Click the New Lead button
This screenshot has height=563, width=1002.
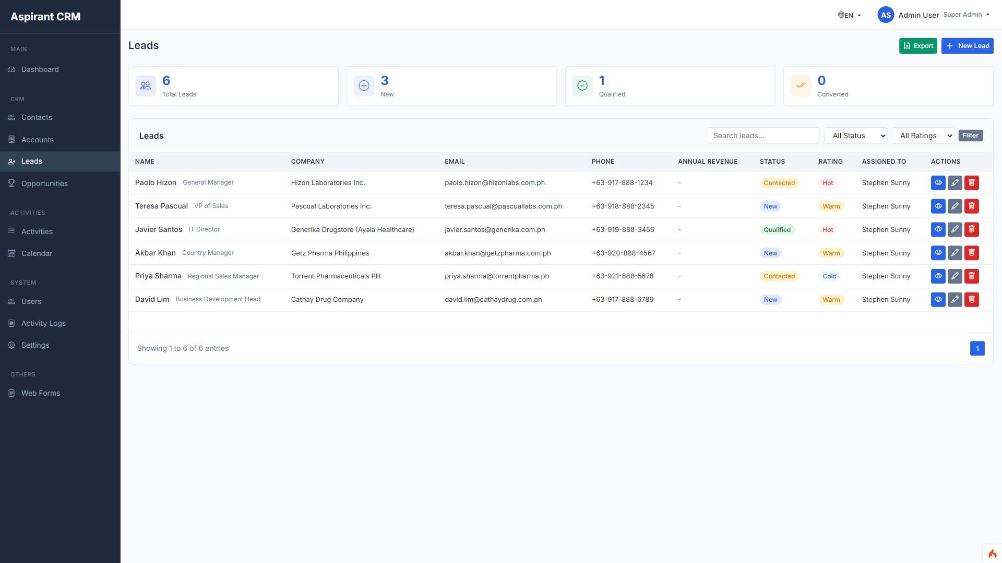coord(967,46)
